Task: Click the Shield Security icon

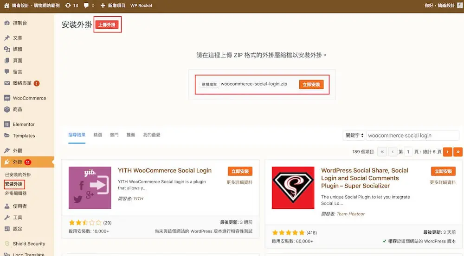Action: point(7,244)
